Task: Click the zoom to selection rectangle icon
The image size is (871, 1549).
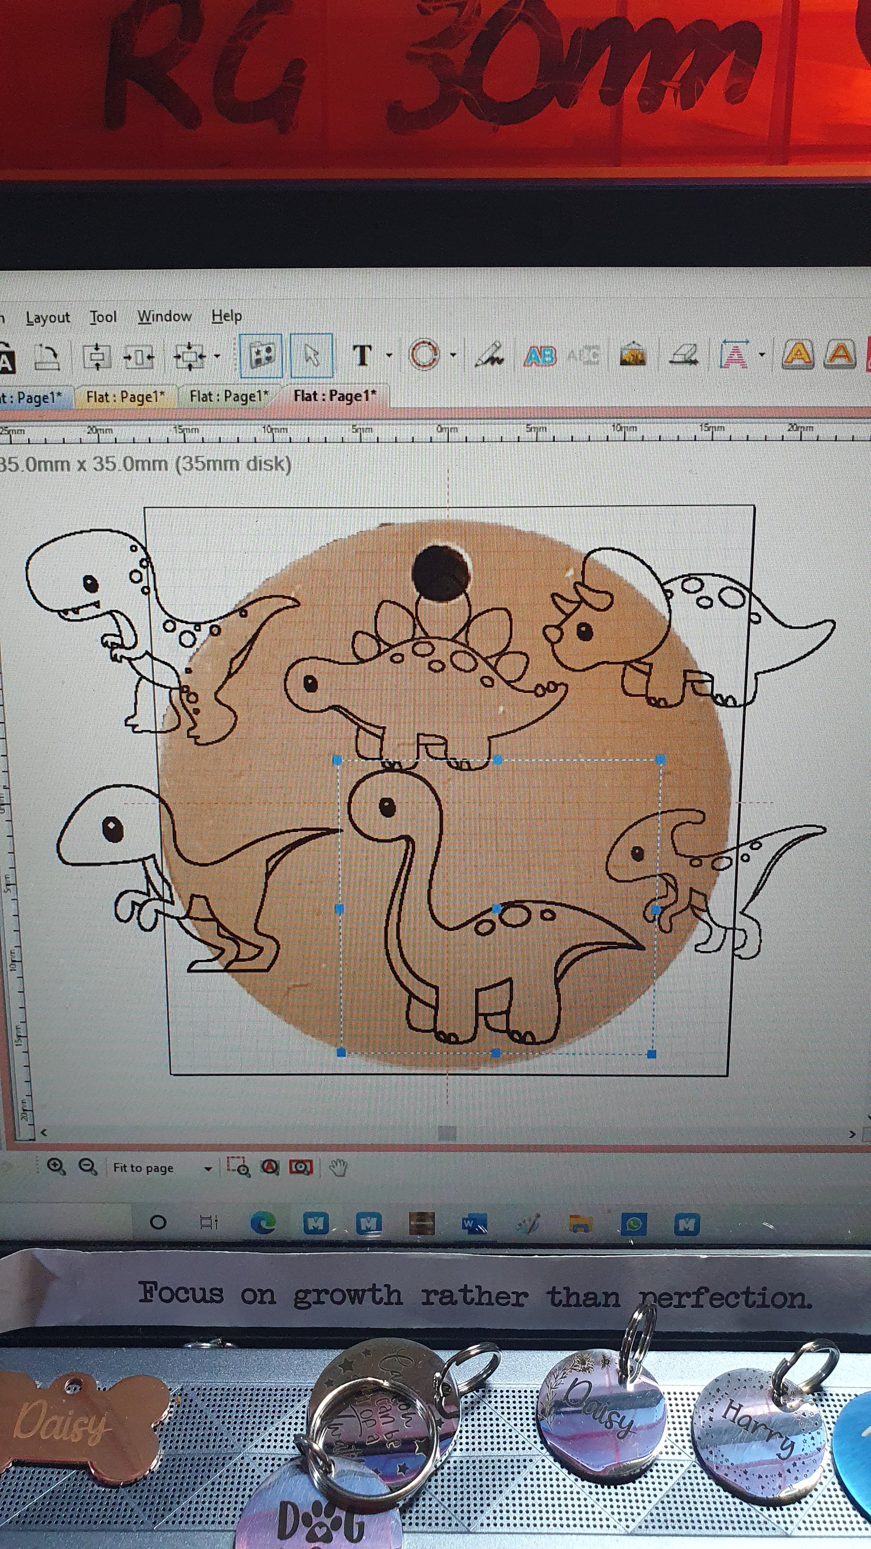Action: (238, 1167)
